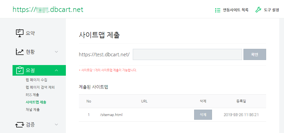The image size is (284, 133).
Task: Open the dbcart.net site URL header link
Action: [48, 10]
